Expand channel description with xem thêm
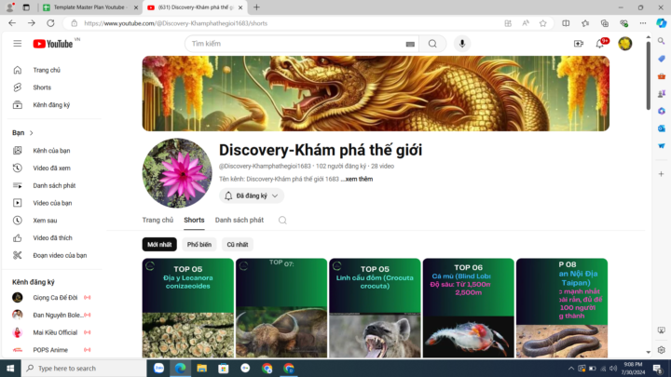Image resolution: width=671 pixels, height=377 pixels. coord(359,179)
